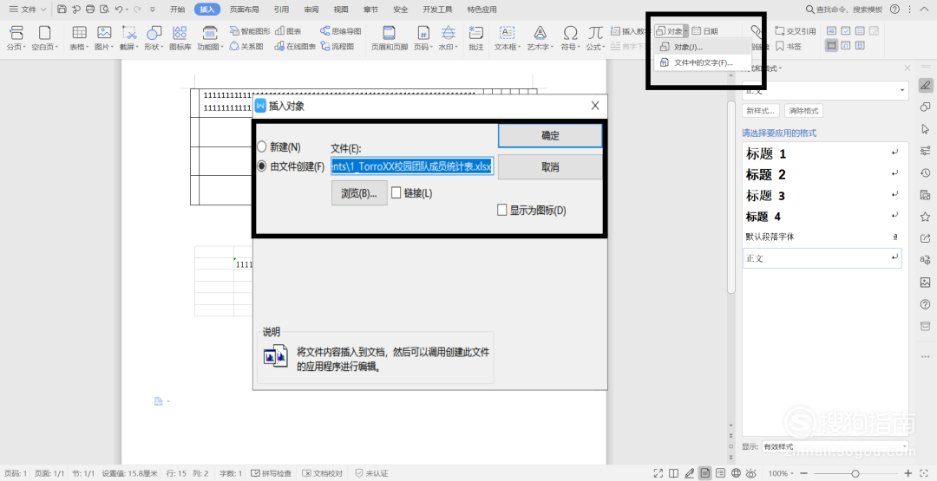Screen dimensions: 937x481
Task: Select the 由文件创建(F) radio option
Action: tap(291, 166)
